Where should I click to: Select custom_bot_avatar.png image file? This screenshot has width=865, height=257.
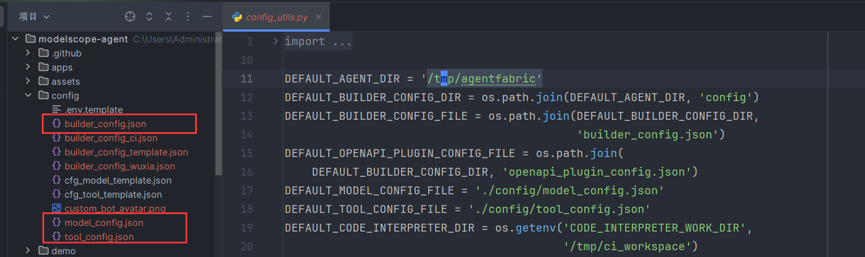click(x=115, y=208)
